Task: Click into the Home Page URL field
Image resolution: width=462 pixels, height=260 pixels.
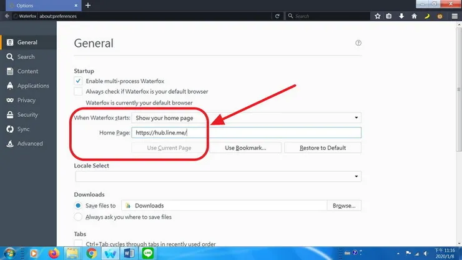Action: (x=247, y=132)
